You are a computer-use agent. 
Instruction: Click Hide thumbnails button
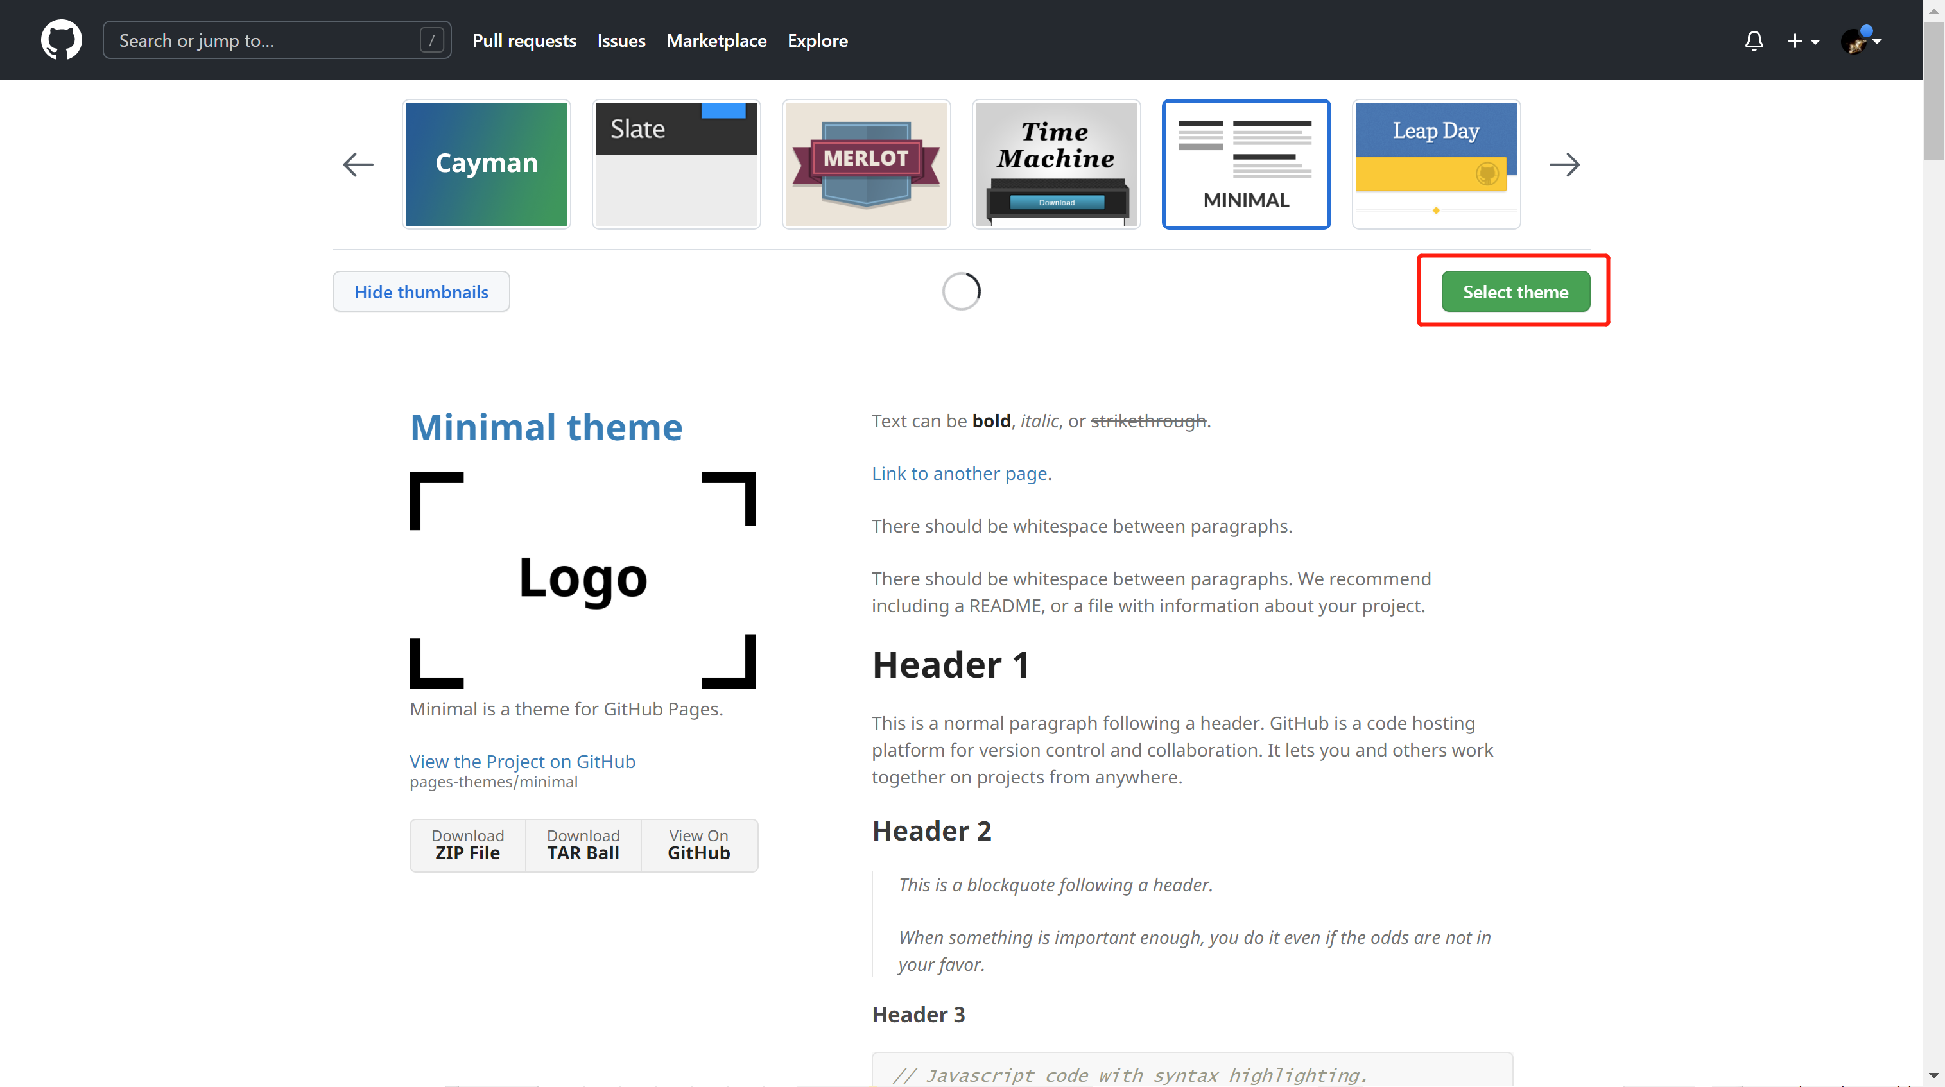(421, 291)
